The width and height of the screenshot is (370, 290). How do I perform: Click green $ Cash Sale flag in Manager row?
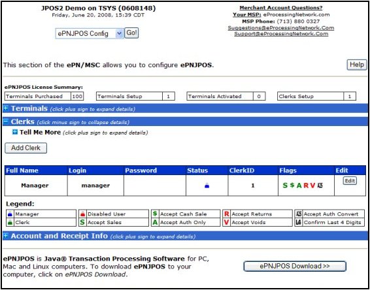click(292, 185)
